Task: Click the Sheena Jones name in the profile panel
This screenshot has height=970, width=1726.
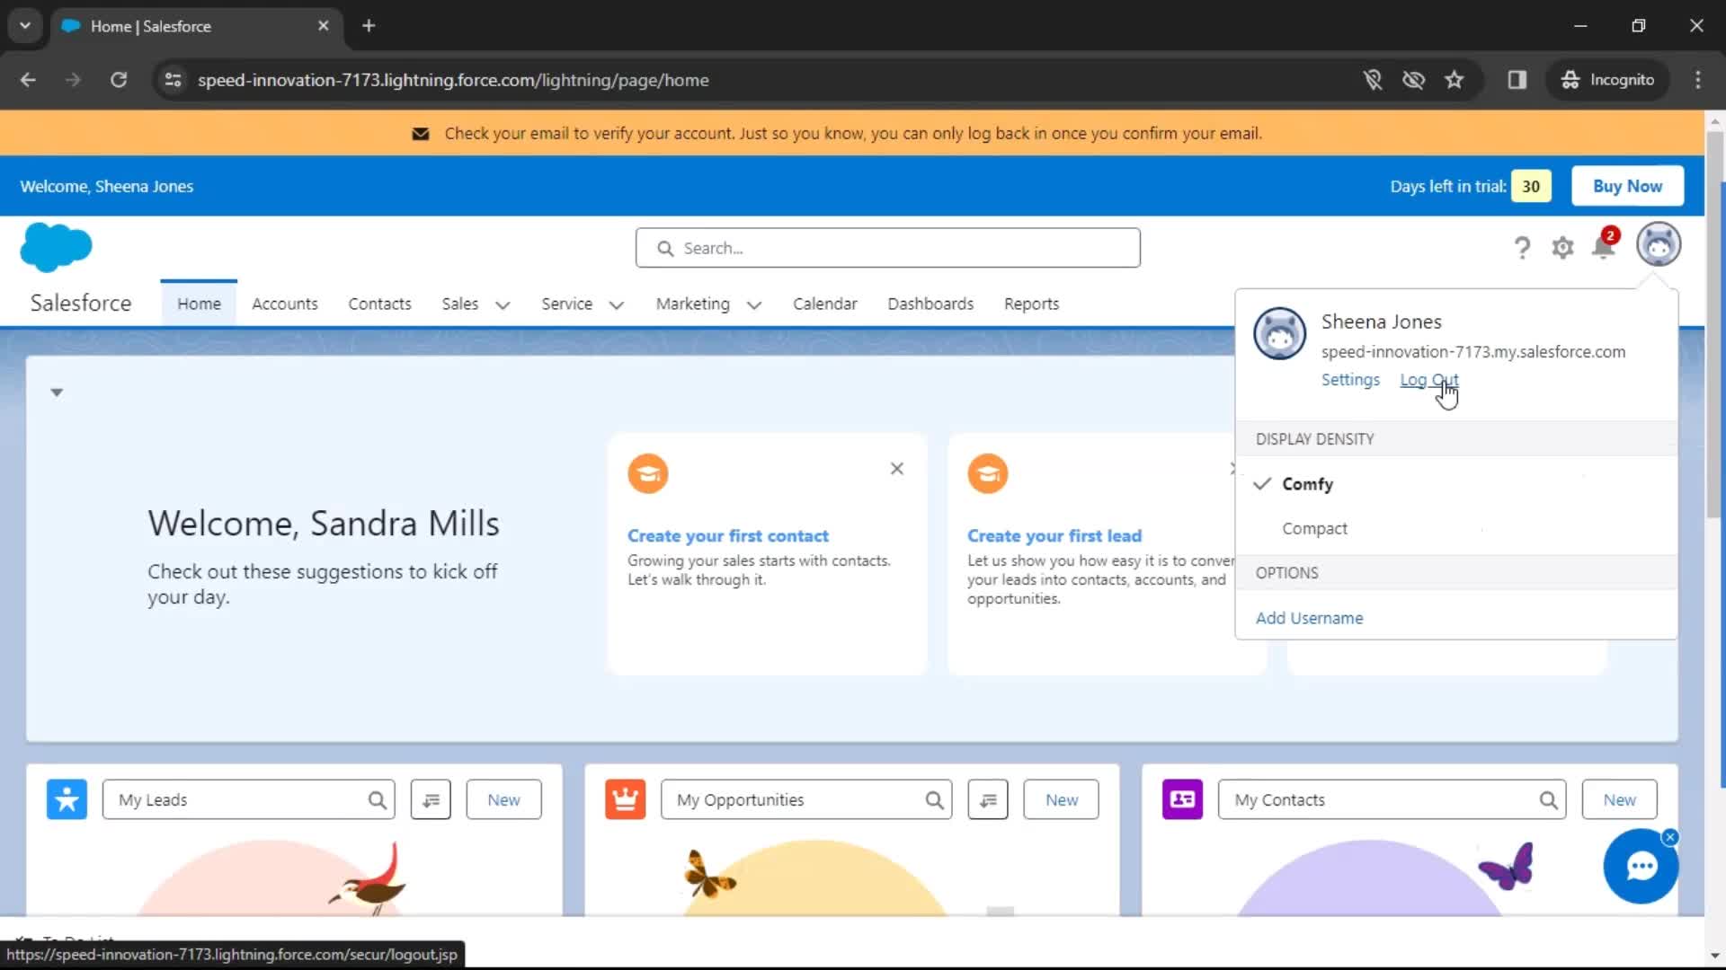Action: (1382, 322)
